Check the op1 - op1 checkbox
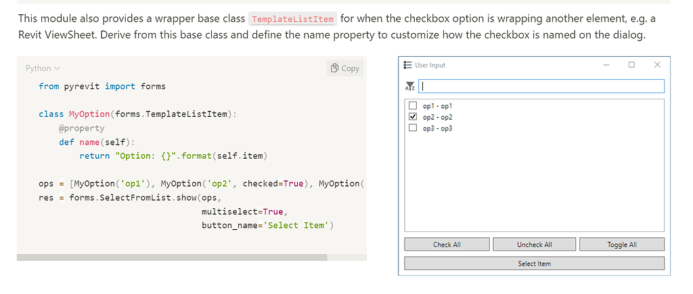 click(412, 106)
